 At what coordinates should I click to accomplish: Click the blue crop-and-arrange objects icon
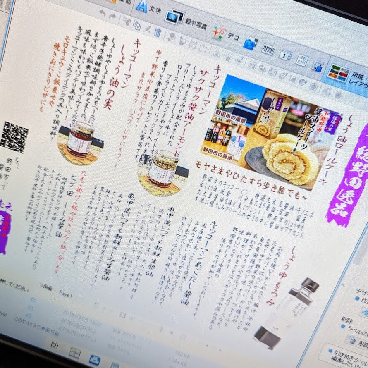click(318, 66)
